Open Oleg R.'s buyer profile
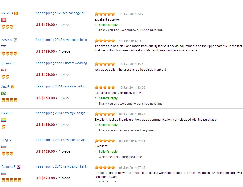The height and width of the screenshot is (187, 243). coord(6,140)
